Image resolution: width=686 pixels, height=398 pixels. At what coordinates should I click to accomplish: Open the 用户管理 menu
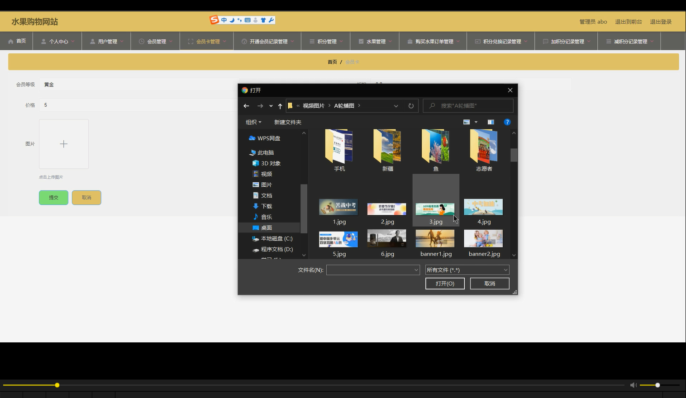pyautogui.click(x=107, y=41)
